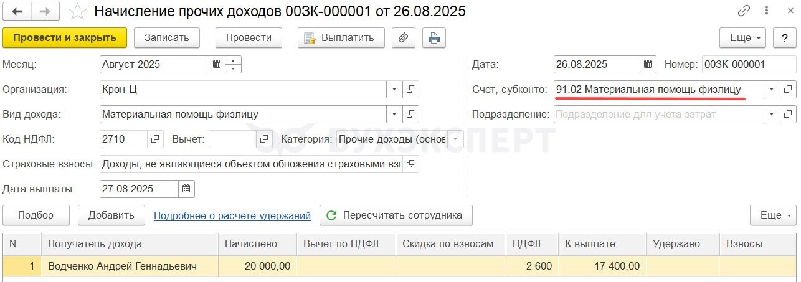Open calendar picker for Месяц field

[x=217, y=64]
